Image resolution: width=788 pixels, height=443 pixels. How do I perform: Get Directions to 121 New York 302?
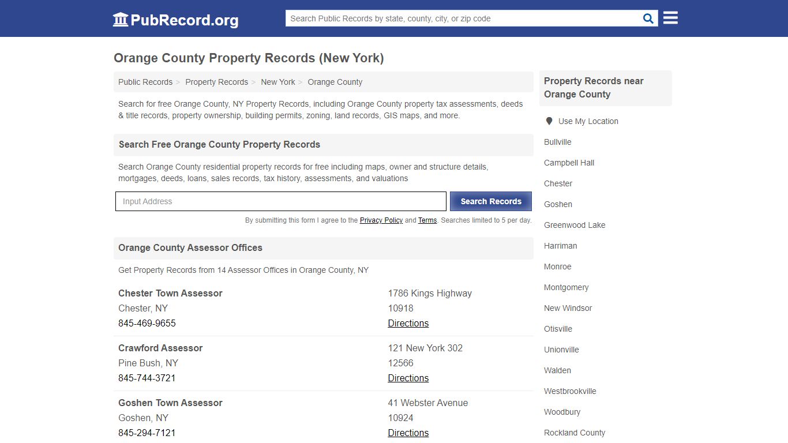pos(408,378)
